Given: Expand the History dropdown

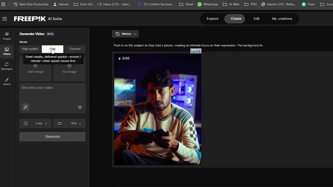Looking at the screenshot, I should click(125, 34).
